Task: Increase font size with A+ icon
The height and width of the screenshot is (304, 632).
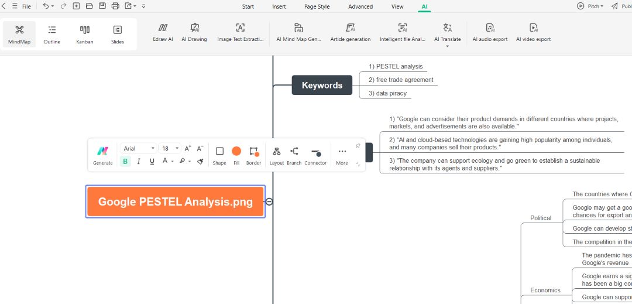Action: 188,148
